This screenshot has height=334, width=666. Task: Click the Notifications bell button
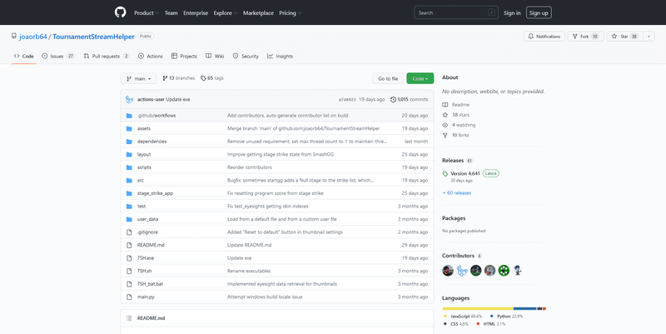click(544, 37)
